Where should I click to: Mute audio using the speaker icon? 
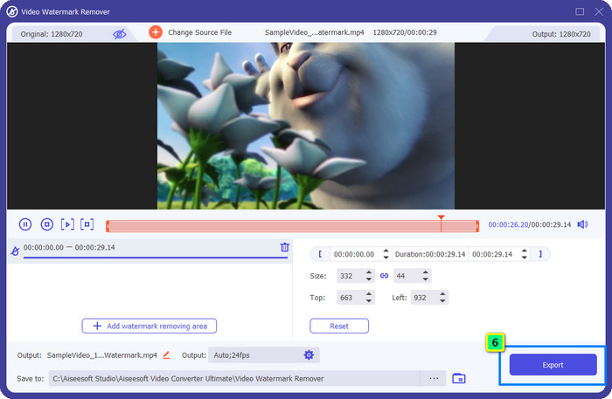582,224
